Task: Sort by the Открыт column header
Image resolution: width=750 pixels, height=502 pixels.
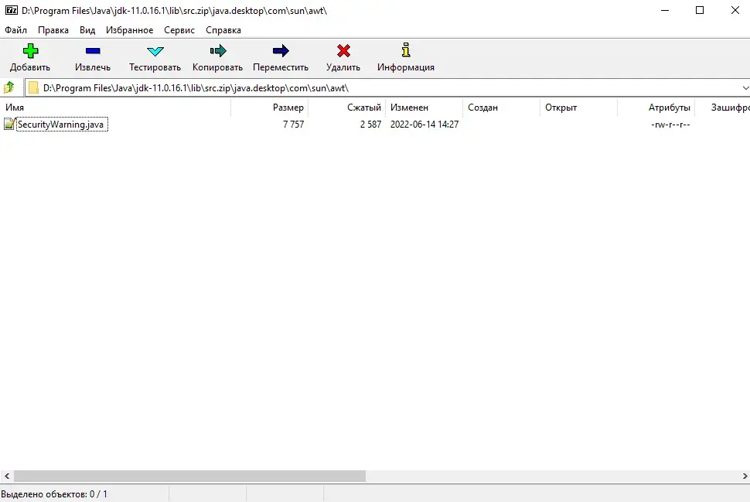Action: tap(579, 108)
